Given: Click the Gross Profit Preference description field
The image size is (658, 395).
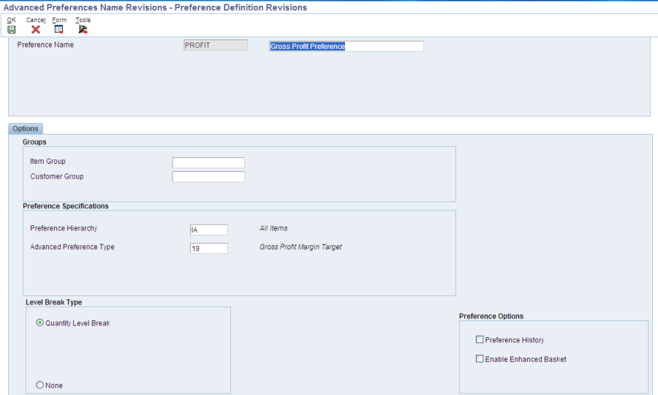Looking at the screenshot, I should 347,46.
